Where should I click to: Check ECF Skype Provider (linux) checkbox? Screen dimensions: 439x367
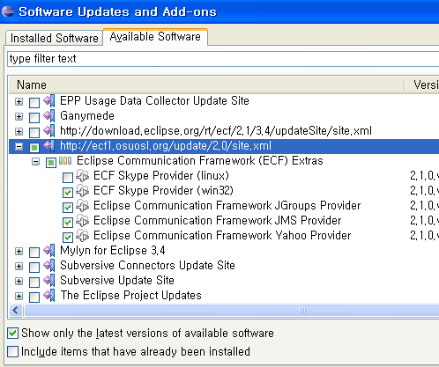68,178
